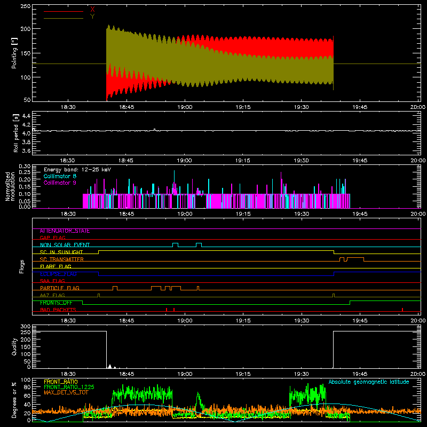Click the olive Y legend line sample
This screenshot has height=427, width=427.
[x=64, y=19]
